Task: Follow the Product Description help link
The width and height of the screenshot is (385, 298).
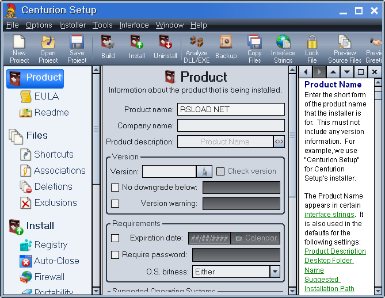Action: pyautogui.click(x=335, y=251)
